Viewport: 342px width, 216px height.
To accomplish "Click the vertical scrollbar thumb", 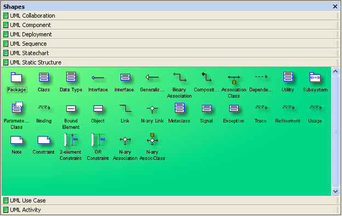I will pos(335,131).
